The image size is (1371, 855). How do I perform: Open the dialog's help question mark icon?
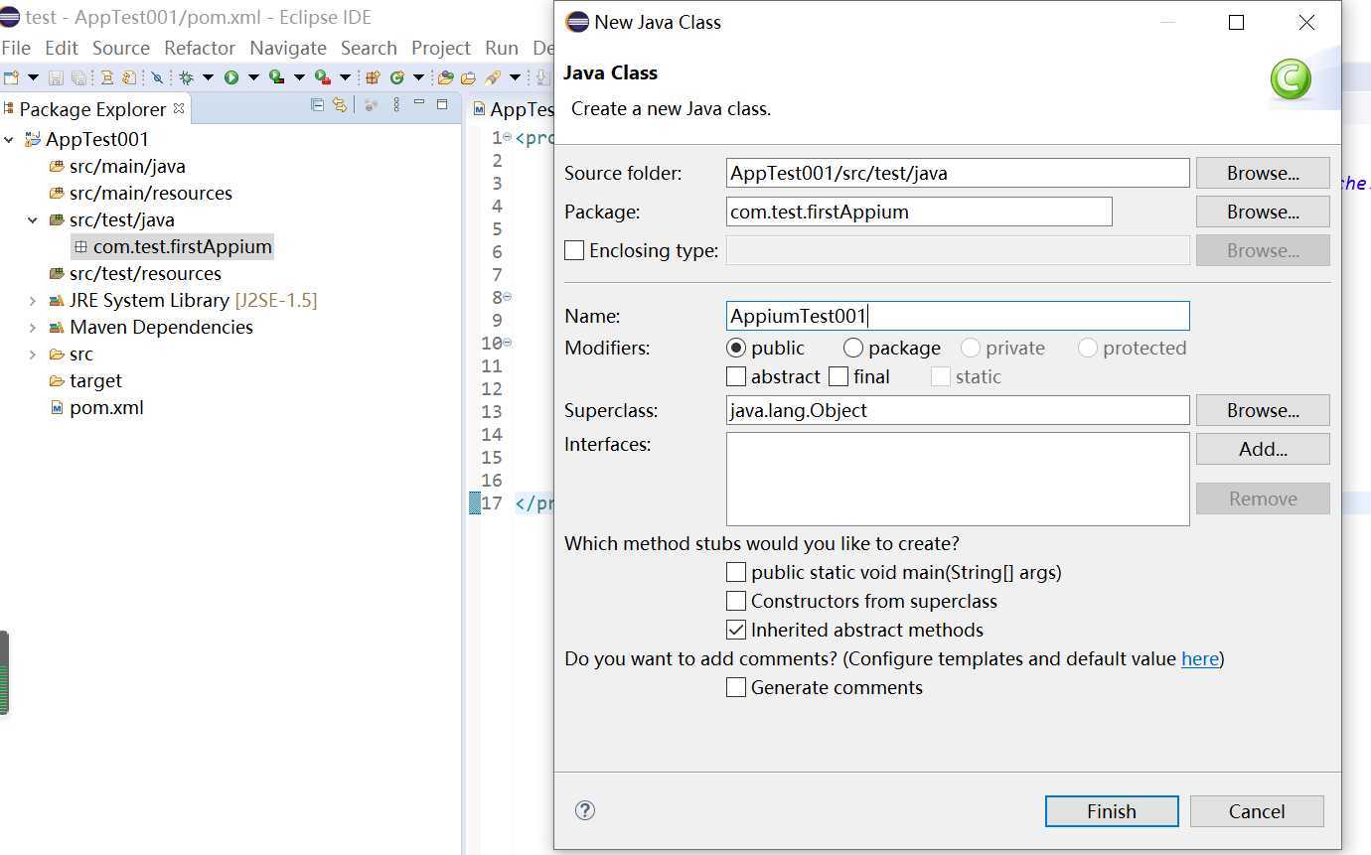585,810
